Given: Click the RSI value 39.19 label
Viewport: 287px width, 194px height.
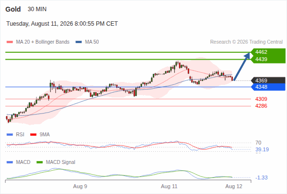Looking at the screenshot, I should (x=262, y=150).
